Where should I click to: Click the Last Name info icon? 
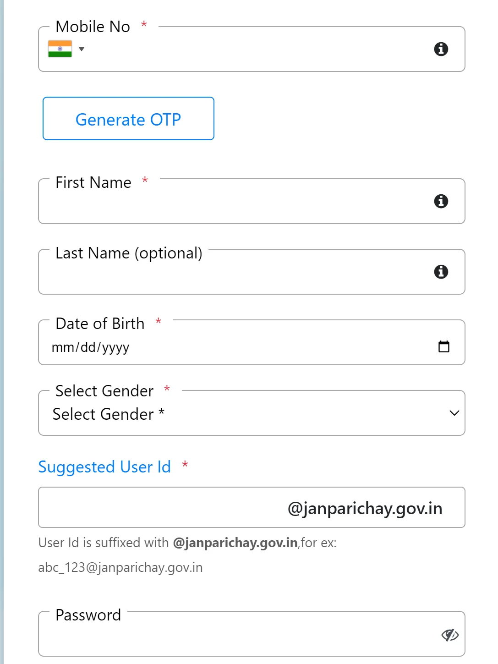tap(441, 272)
